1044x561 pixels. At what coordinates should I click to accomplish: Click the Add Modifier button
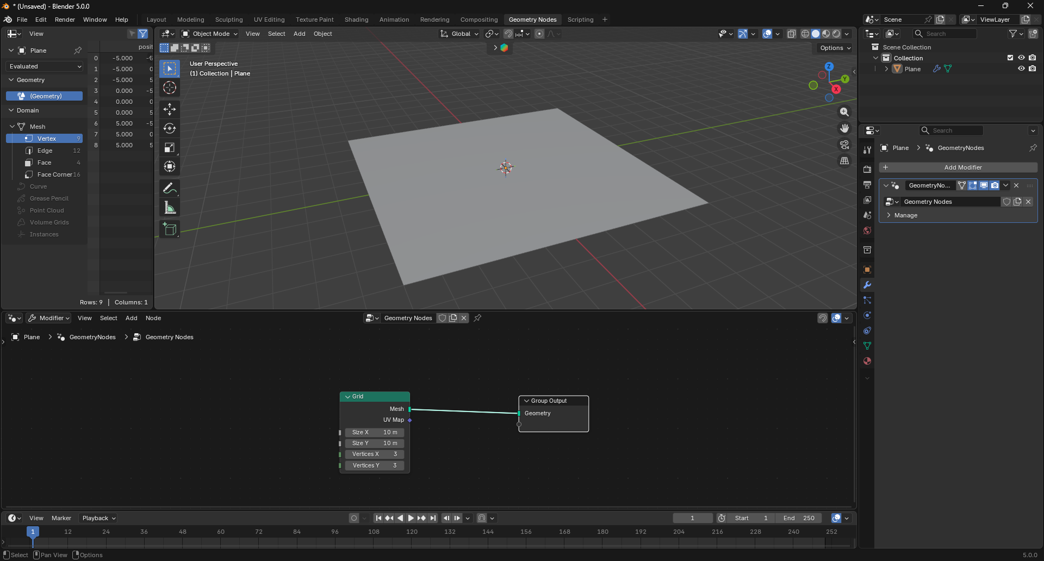pyautogui.click(x=958, y=167)
